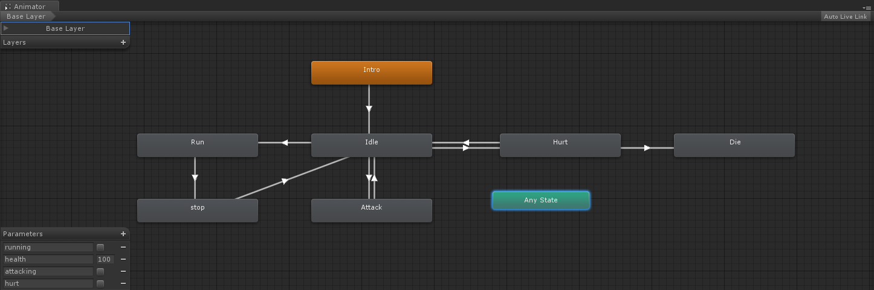874x290 pixels.
Task: Check the hurt parameter checkbox
Action: (100, 283)
